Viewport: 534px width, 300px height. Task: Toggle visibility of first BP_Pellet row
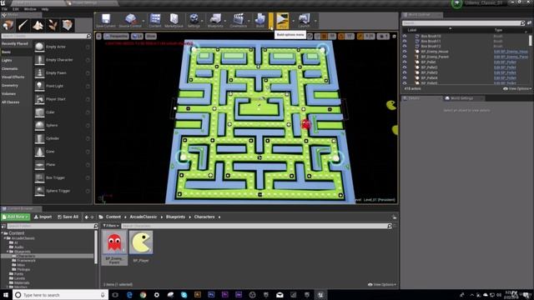tap(405, 62)
